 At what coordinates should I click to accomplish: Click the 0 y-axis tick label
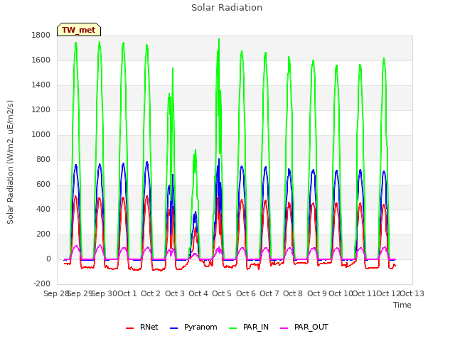point(48,259)
